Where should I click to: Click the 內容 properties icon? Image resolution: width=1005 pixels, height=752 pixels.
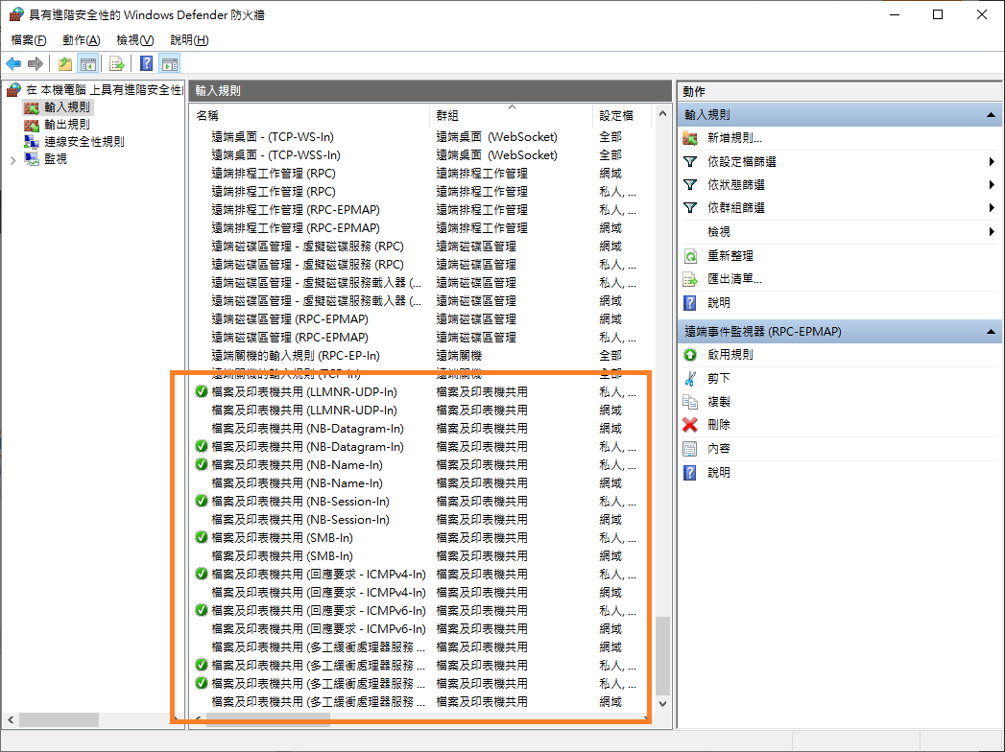(x=690, y=449)
